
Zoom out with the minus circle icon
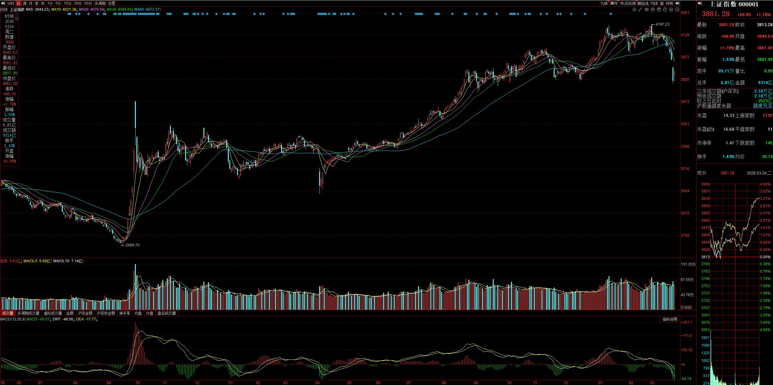(x=677, y=9)
